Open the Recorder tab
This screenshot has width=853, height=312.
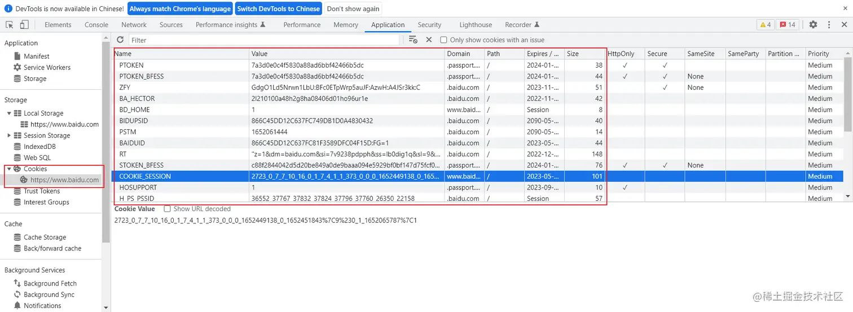click(x=522, y=25)
